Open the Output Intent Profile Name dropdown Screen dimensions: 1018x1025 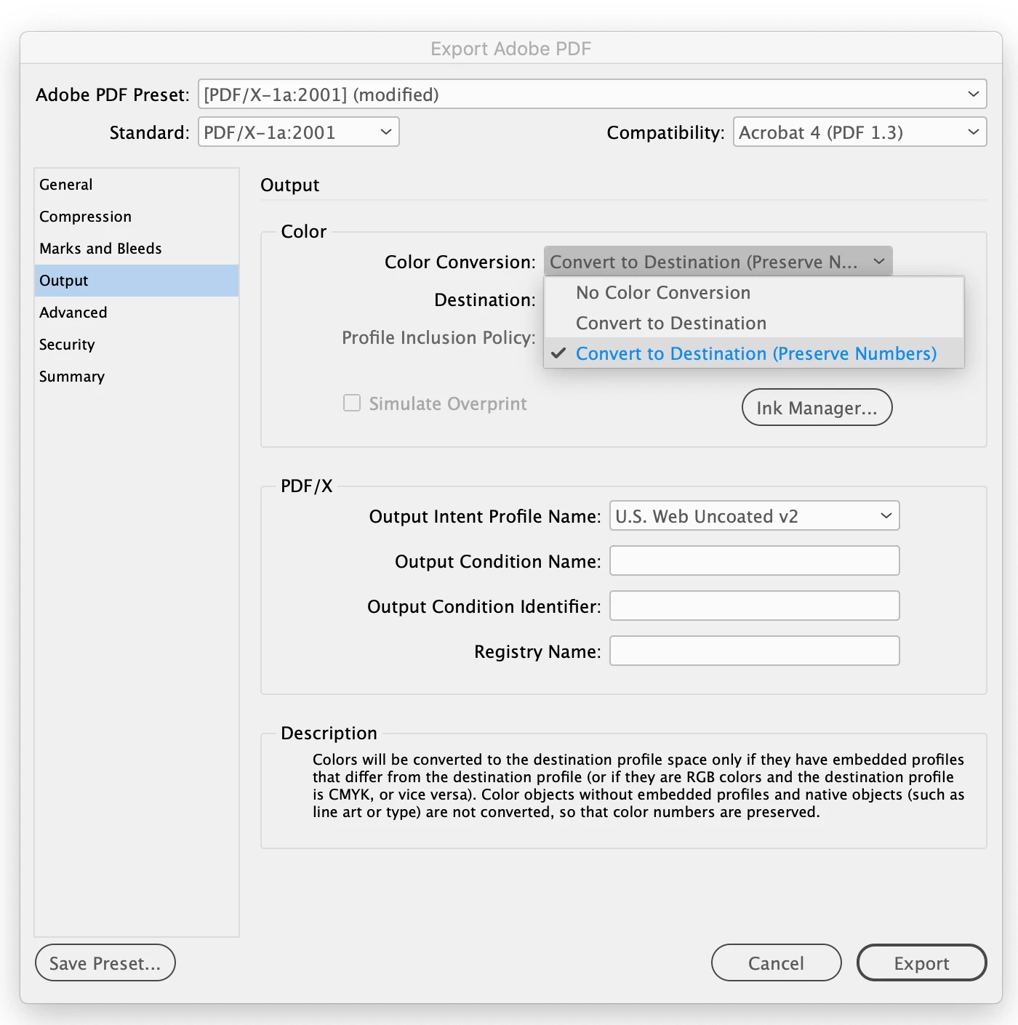tap(754, 516)
